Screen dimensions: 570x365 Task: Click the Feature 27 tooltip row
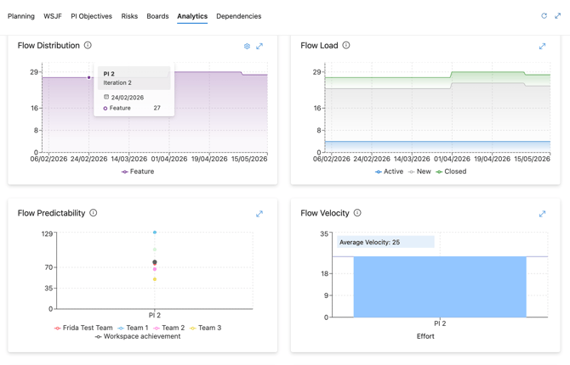tap(132, 108)
